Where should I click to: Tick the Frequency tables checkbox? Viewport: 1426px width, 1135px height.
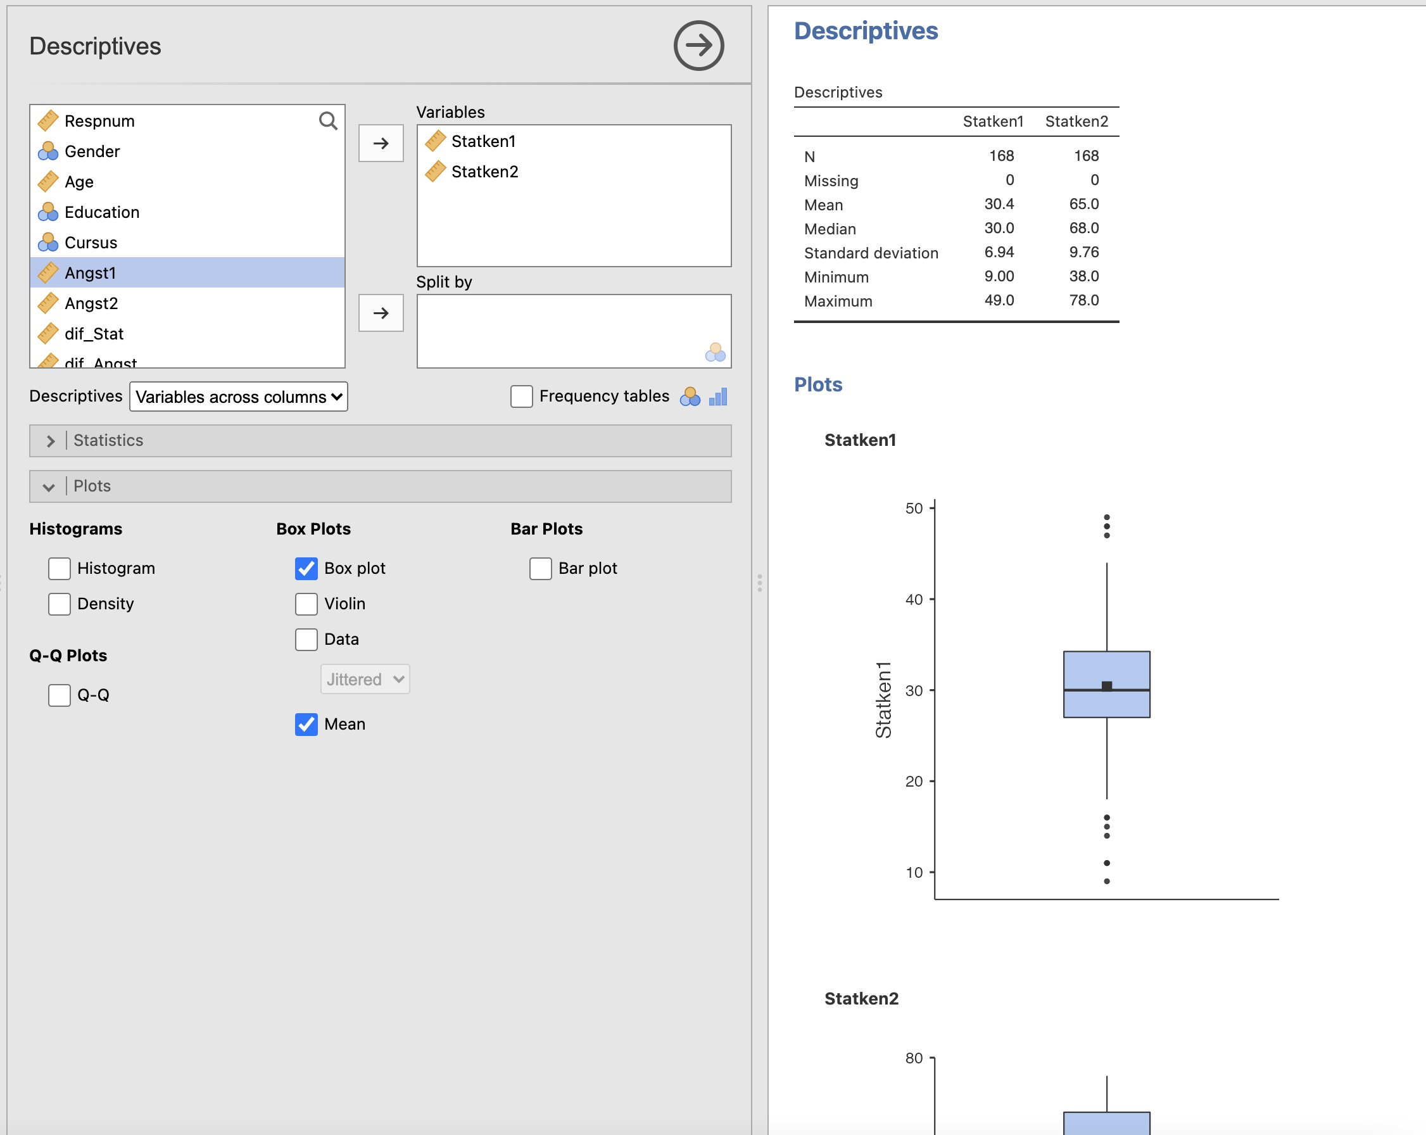click(x=521, y=396)
